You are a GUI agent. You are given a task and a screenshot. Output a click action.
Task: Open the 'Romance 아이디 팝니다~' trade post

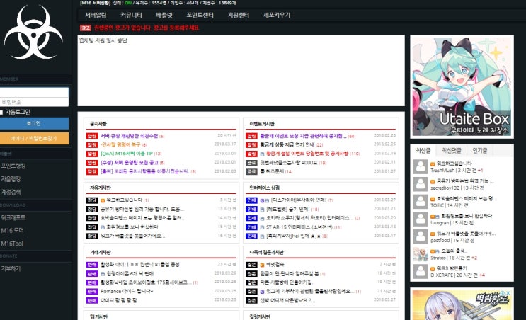pyautogui.click(x=127, y=292)
